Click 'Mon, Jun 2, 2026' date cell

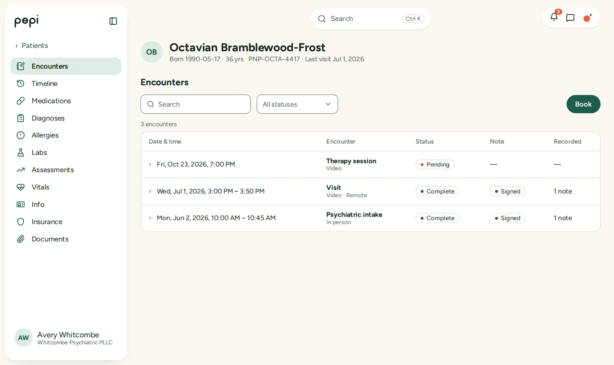tap(216, 218)
